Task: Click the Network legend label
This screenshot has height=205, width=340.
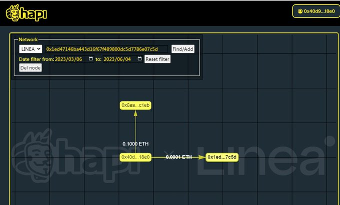Action: (x=28, y=39)
